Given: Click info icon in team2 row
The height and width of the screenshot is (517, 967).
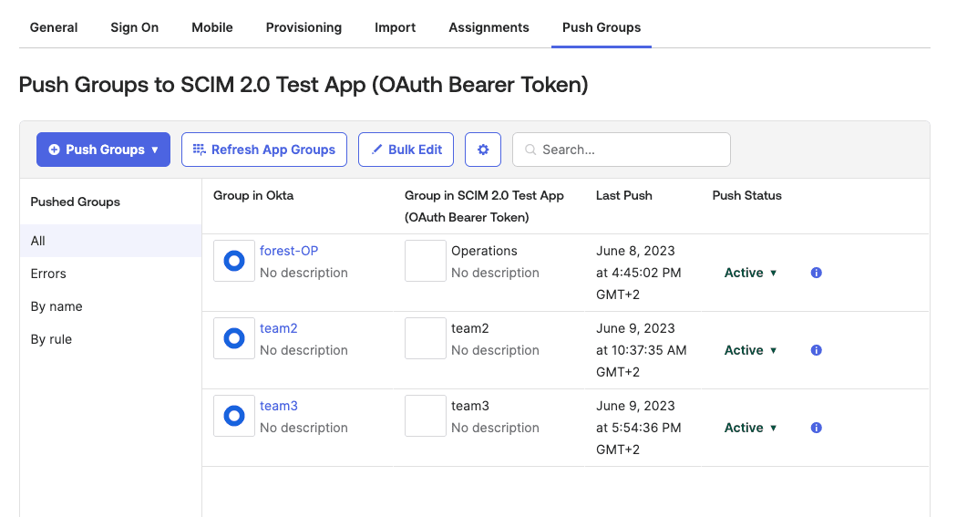Looking at the screenshot, I should click(817, 350).
